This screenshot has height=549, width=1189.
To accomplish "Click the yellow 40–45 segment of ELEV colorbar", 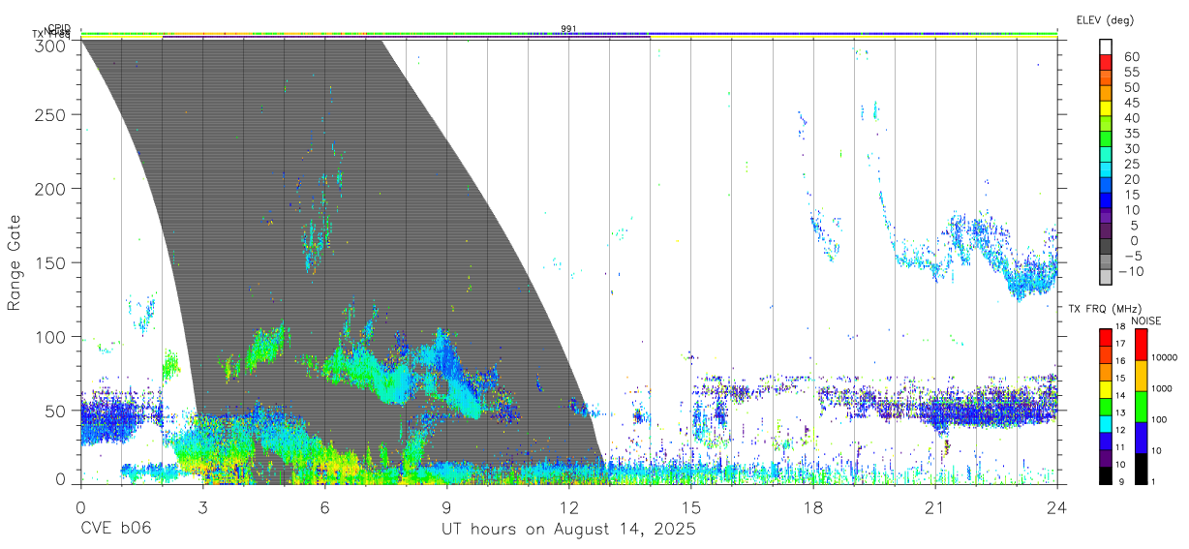I will pos(1107,109).
